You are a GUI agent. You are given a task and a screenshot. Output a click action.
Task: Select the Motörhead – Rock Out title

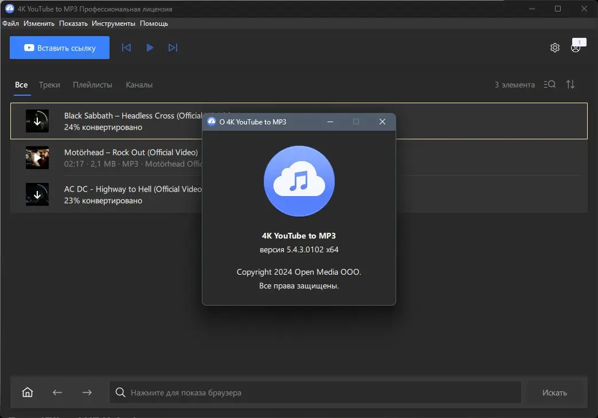131,152
